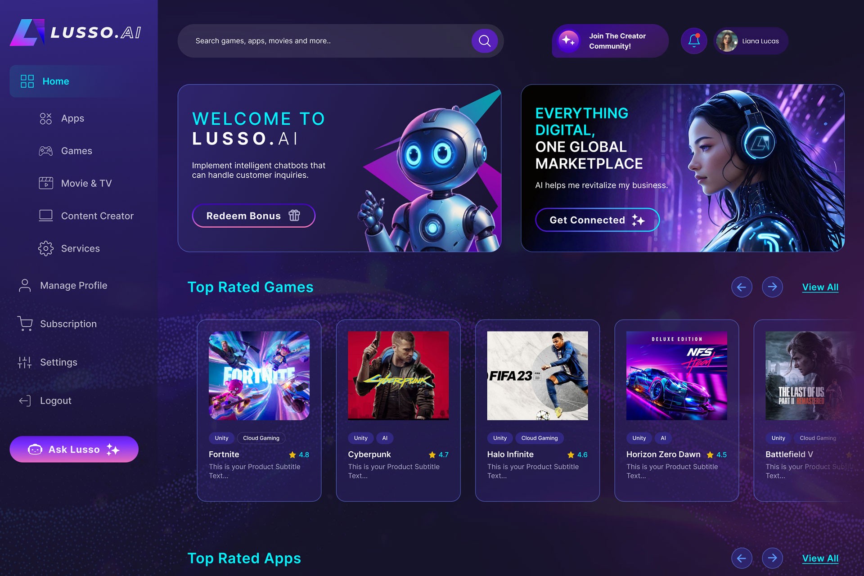The width and height of the screenshot is (864, 576).
Task: Show previous Top Rated Apps
Action: (742, 558)
